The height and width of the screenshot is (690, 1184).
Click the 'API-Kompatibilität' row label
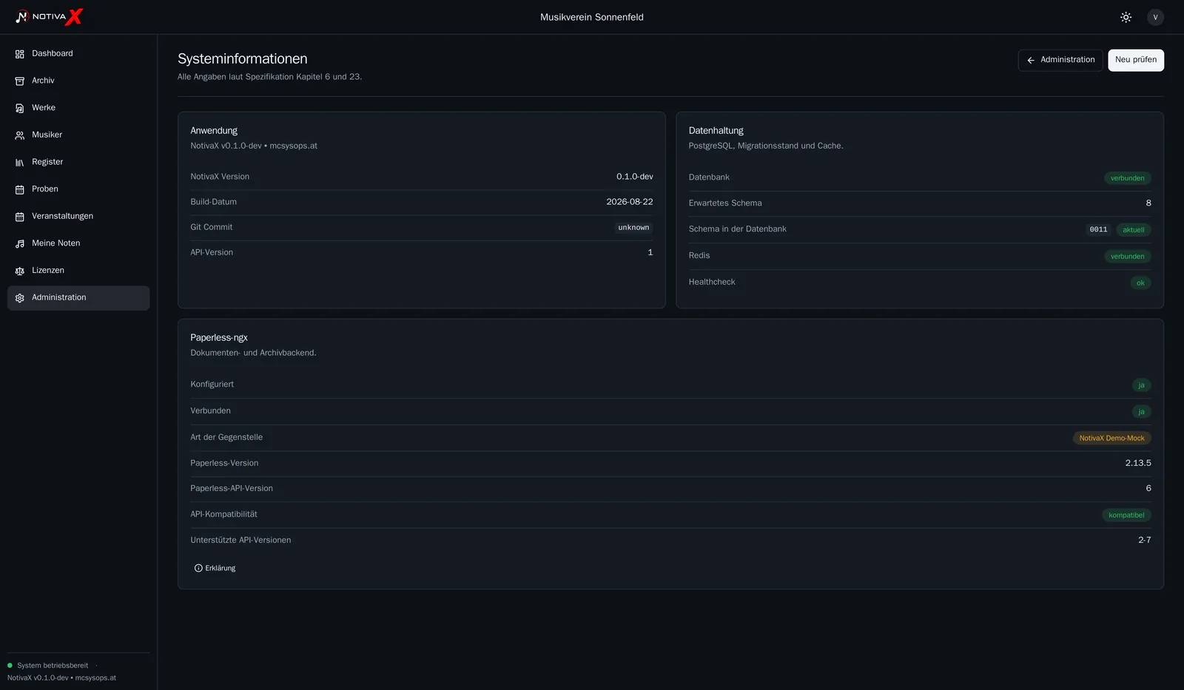click(223, 514)
